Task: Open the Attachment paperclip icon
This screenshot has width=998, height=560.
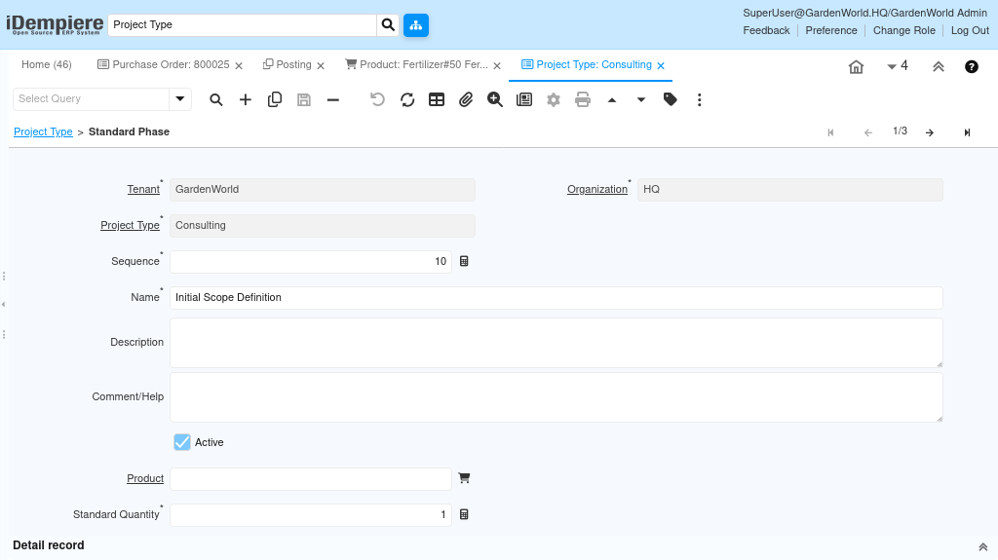Action: (466, 99)
